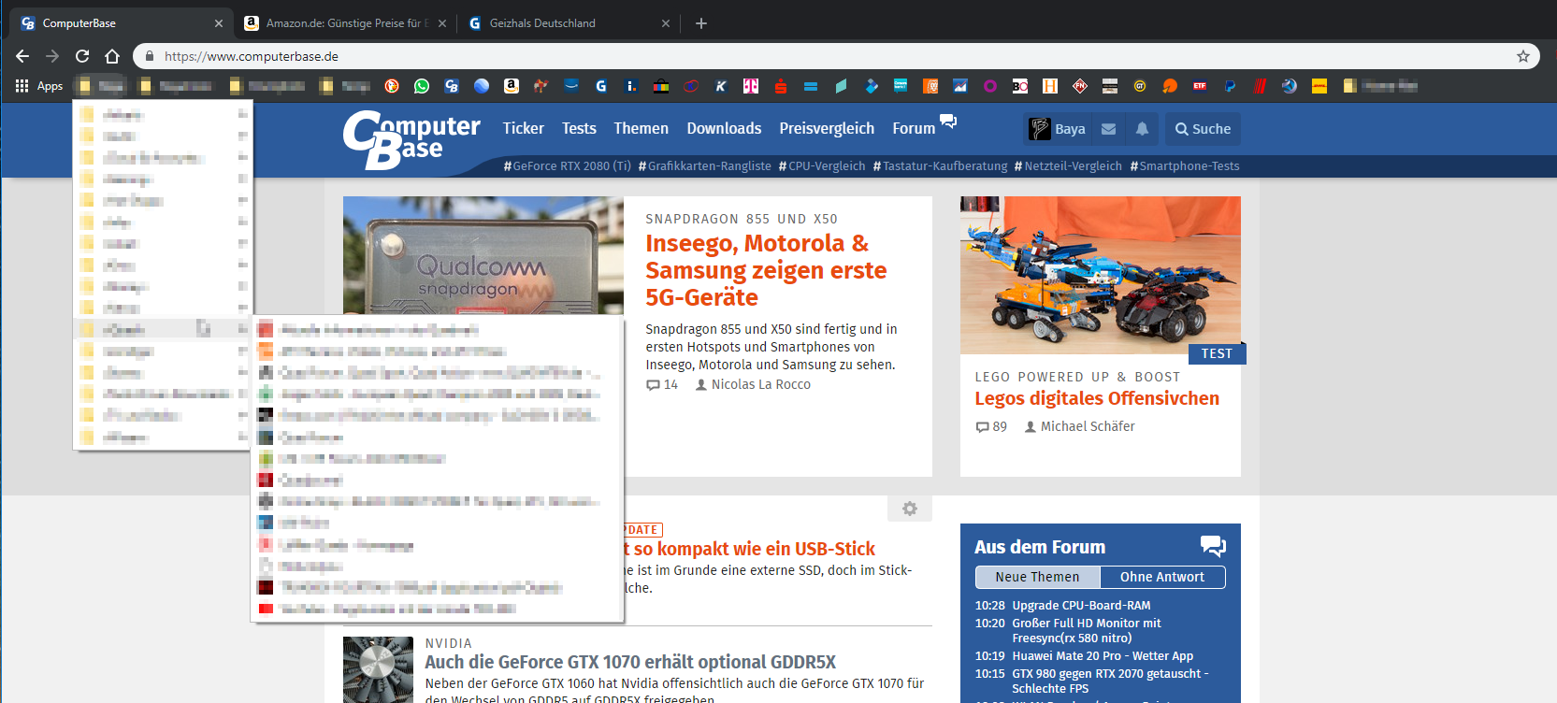Close the Geizhals Deutschland tab
The height and width of the screenshot is (703, 1557).
coord(666,23)
